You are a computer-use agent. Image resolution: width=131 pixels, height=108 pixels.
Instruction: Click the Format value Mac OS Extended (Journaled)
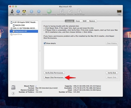point(47,88)
